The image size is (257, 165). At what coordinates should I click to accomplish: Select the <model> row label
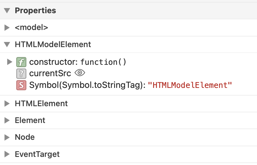(31, 28)
